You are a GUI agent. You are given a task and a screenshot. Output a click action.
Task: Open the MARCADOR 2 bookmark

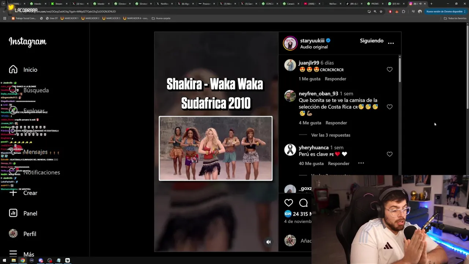91,18
